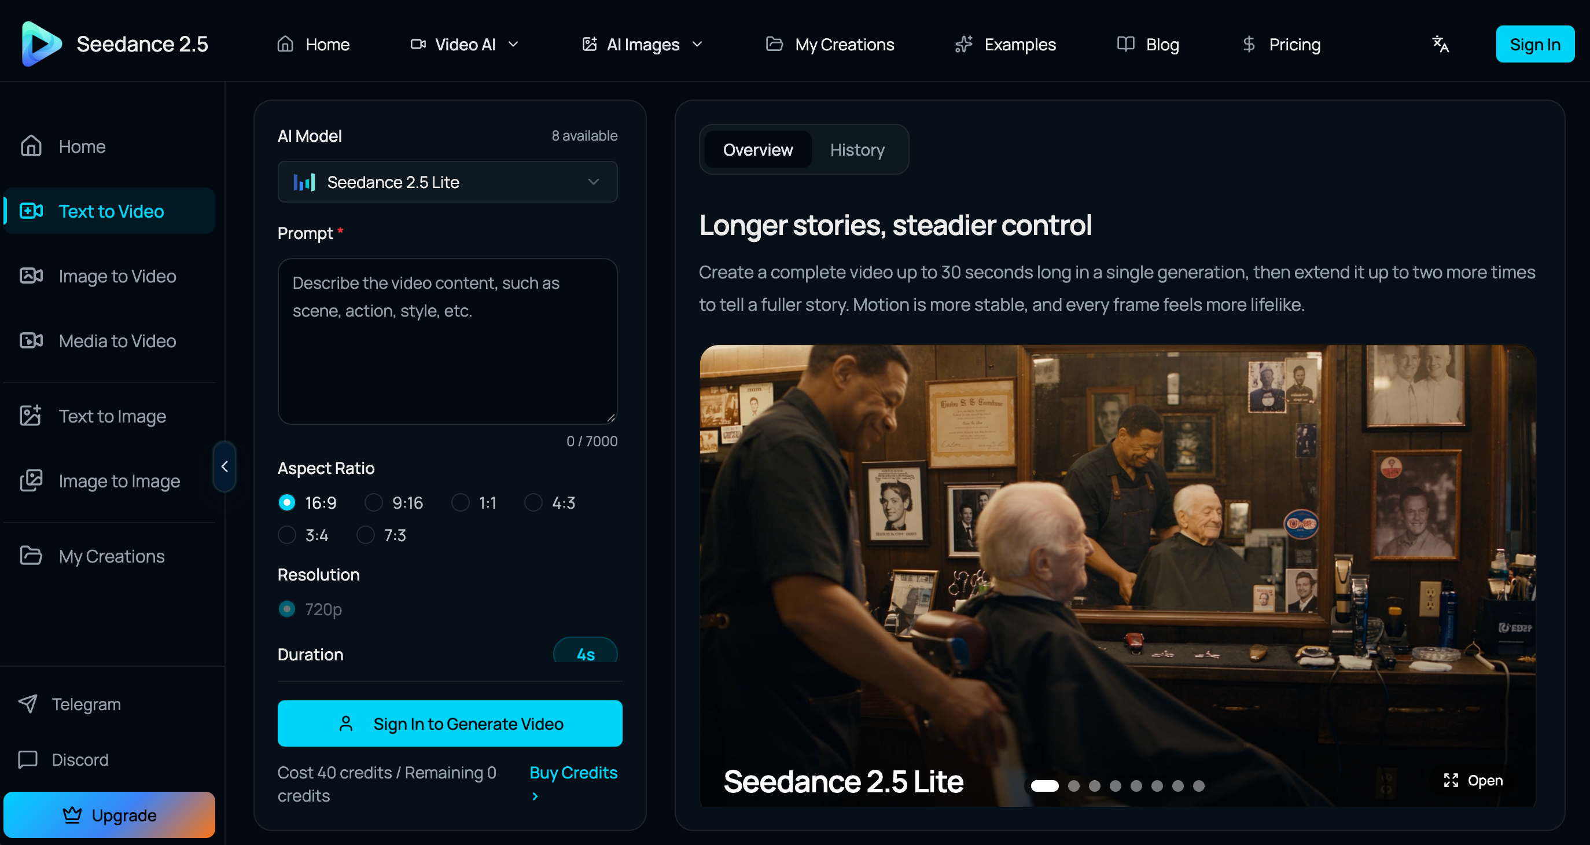Click the Buy Credits link
Image resolution: width=1590 pixels, height=845 pixels.
tap(573, 772)
